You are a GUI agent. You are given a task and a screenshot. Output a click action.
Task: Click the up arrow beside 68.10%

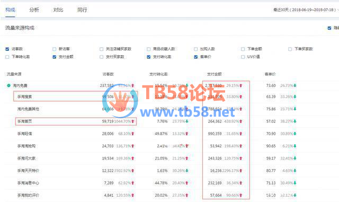click(x=133, y=134)
